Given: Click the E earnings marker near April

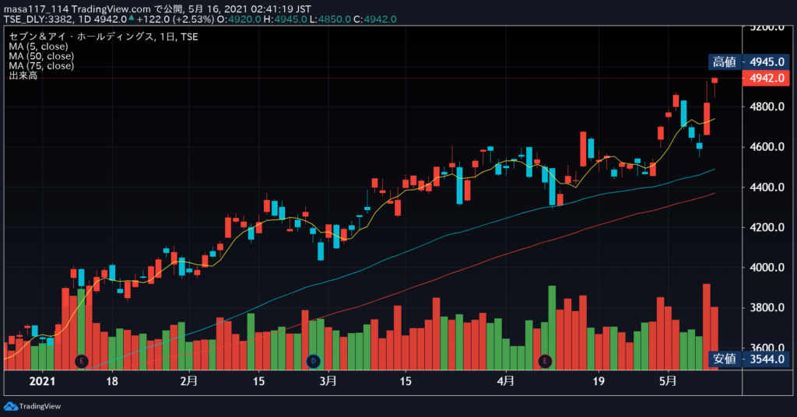Looking at the screenshot, I should click(545, 361).
